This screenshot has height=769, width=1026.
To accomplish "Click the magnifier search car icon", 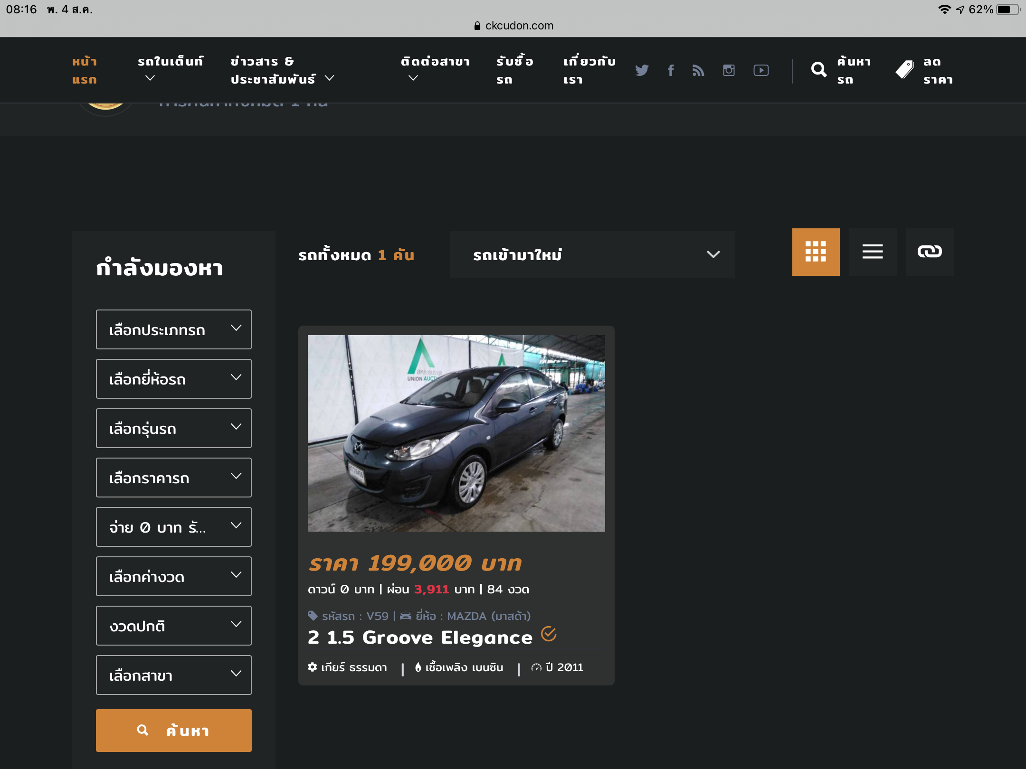I will pos(818,70).
